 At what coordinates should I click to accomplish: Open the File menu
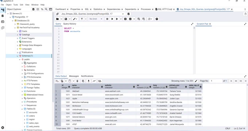point(3,5)
